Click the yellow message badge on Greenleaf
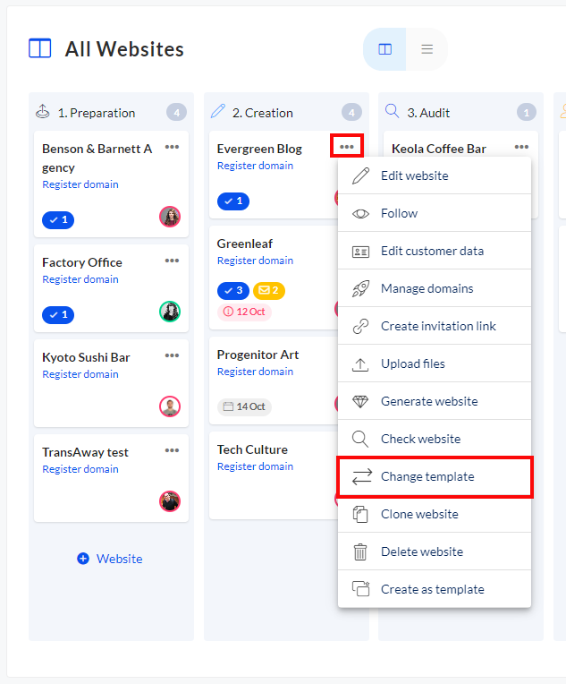This screenshot has height=684, width=566. click(268, 290)
